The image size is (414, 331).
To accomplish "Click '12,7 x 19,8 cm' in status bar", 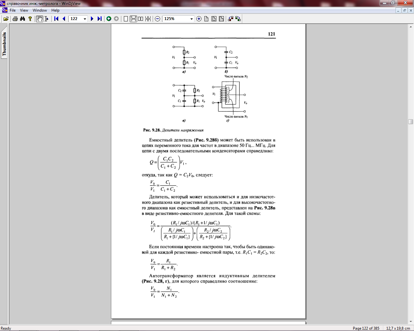I will (398, 328).
